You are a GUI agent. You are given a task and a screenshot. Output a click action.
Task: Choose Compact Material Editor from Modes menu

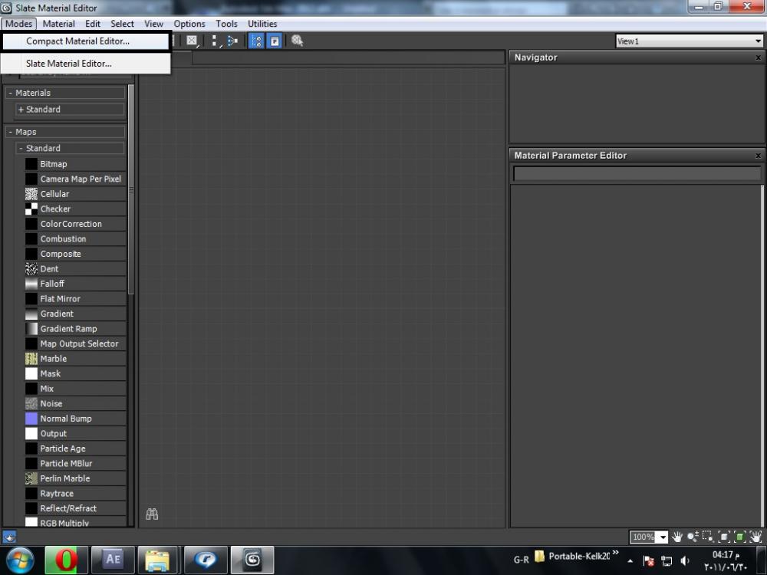(x=86, y=41)
